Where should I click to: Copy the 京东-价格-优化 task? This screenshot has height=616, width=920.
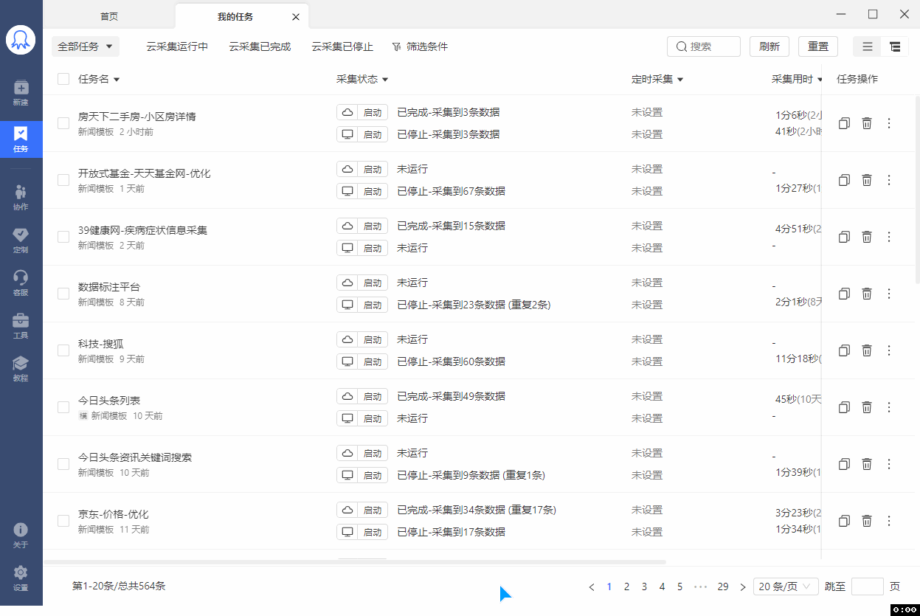845,521
